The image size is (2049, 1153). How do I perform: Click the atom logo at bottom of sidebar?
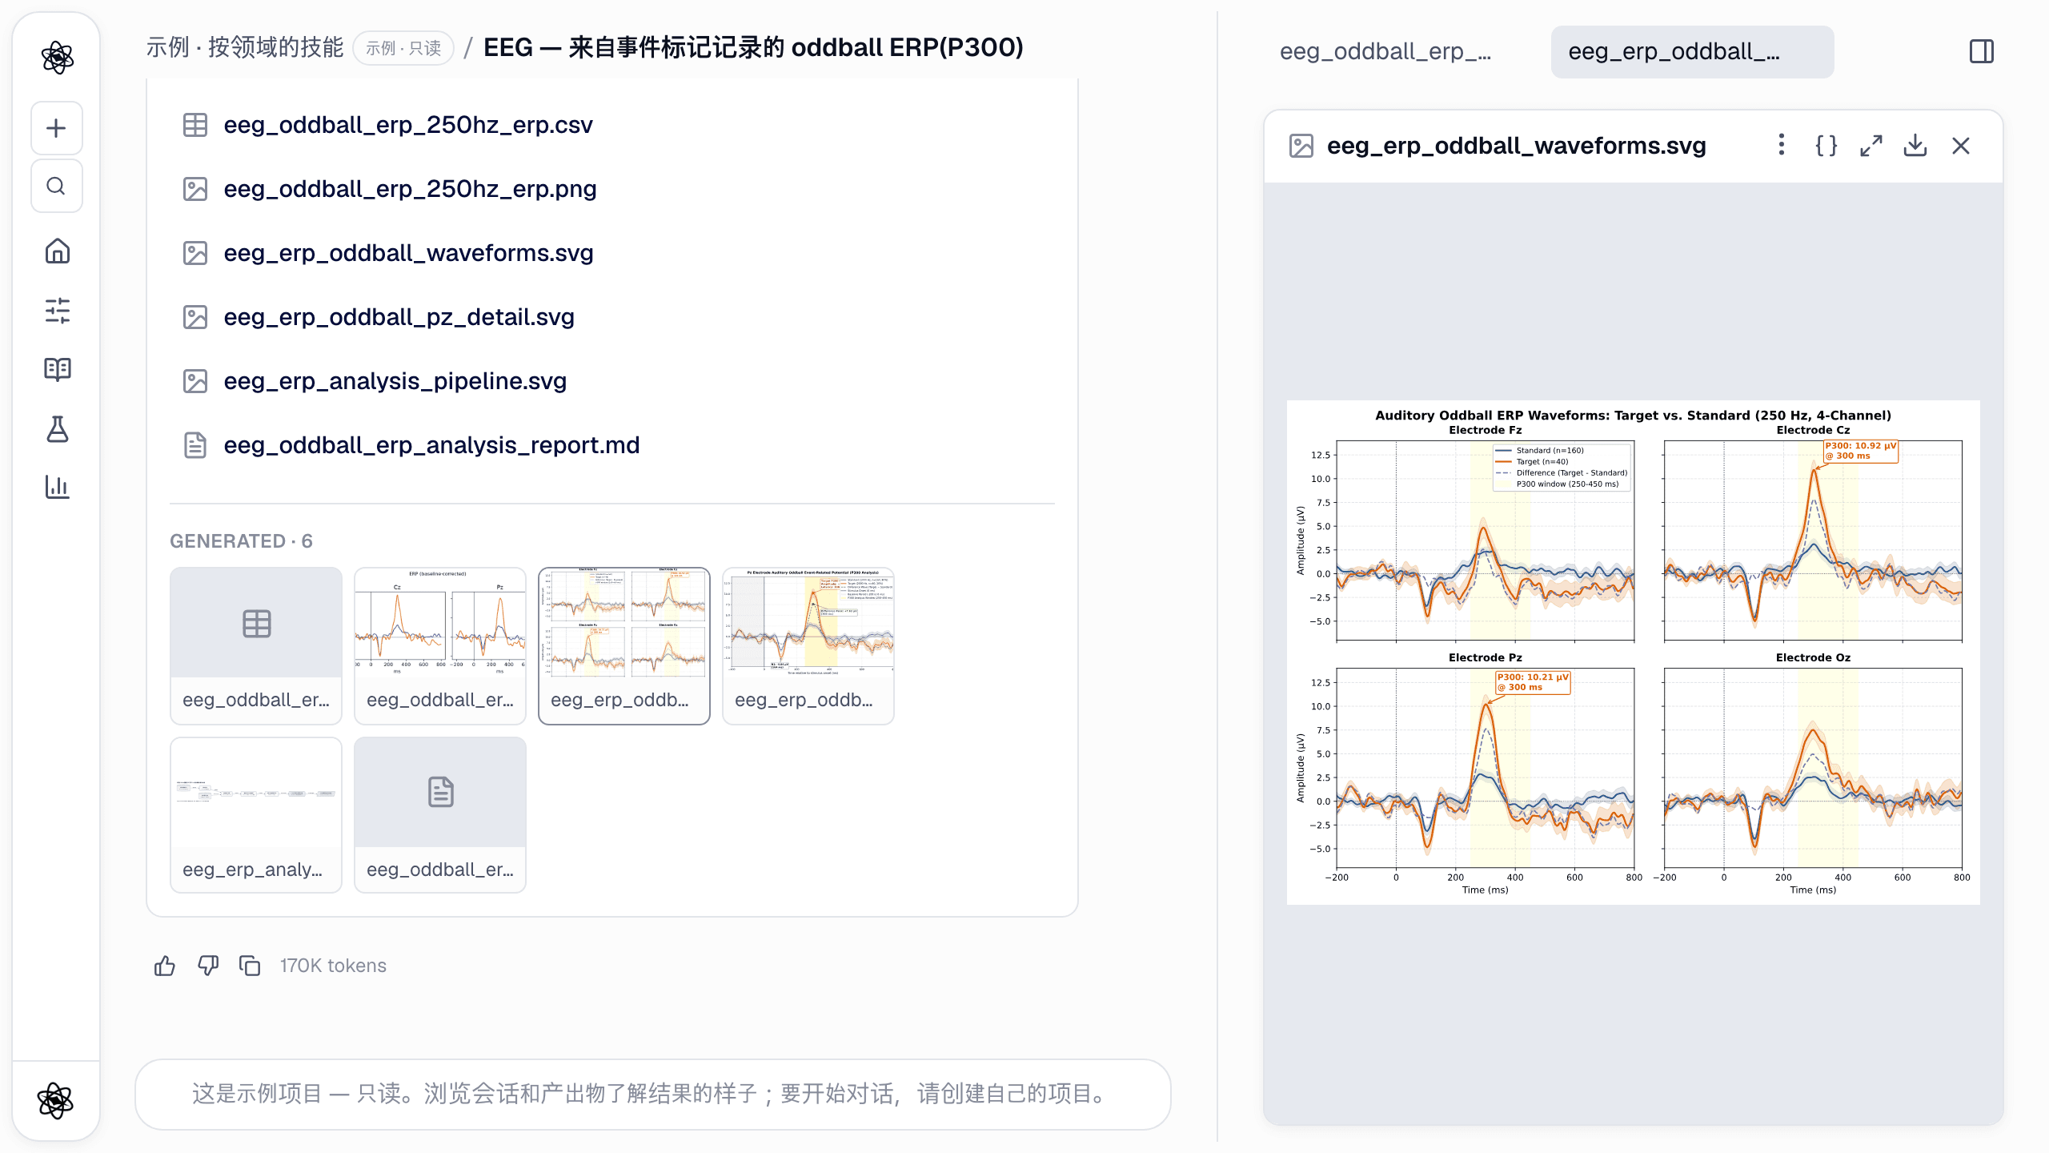pyautogui.click(x=55, y=1100)
